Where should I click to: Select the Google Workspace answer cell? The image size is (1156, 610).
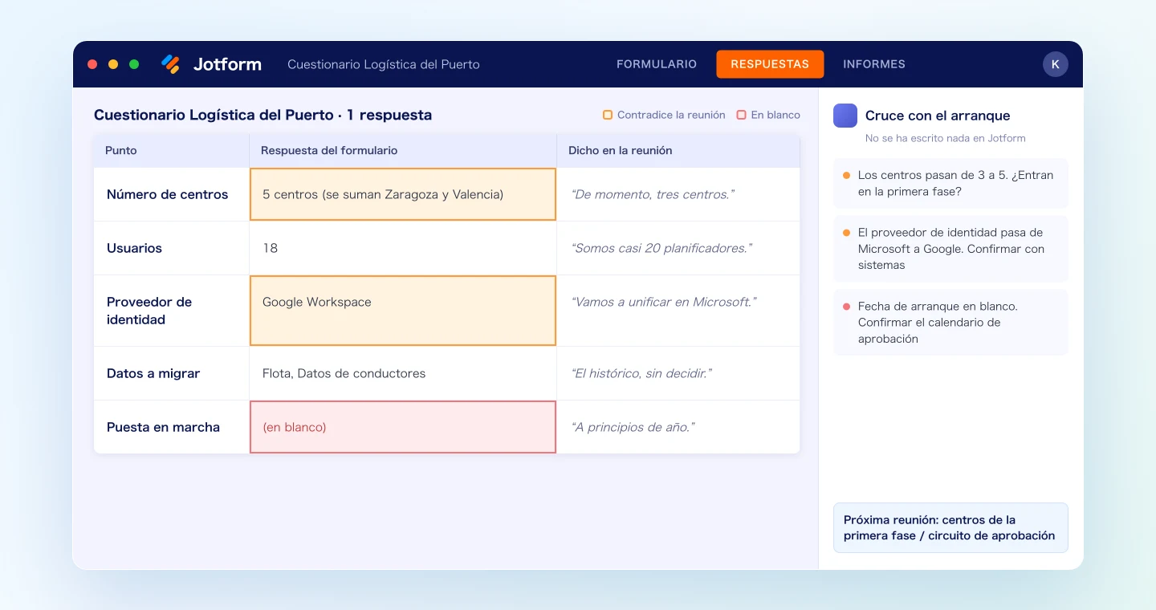point(403,311)
